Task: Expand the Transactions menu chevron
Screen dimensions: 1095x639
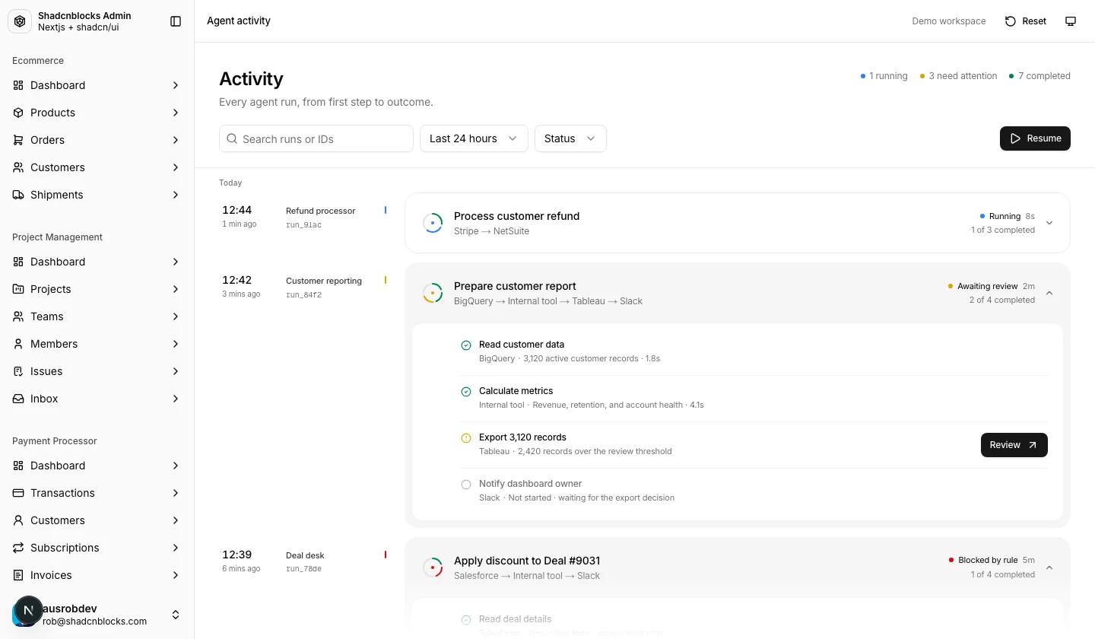Action: [176, 493]
